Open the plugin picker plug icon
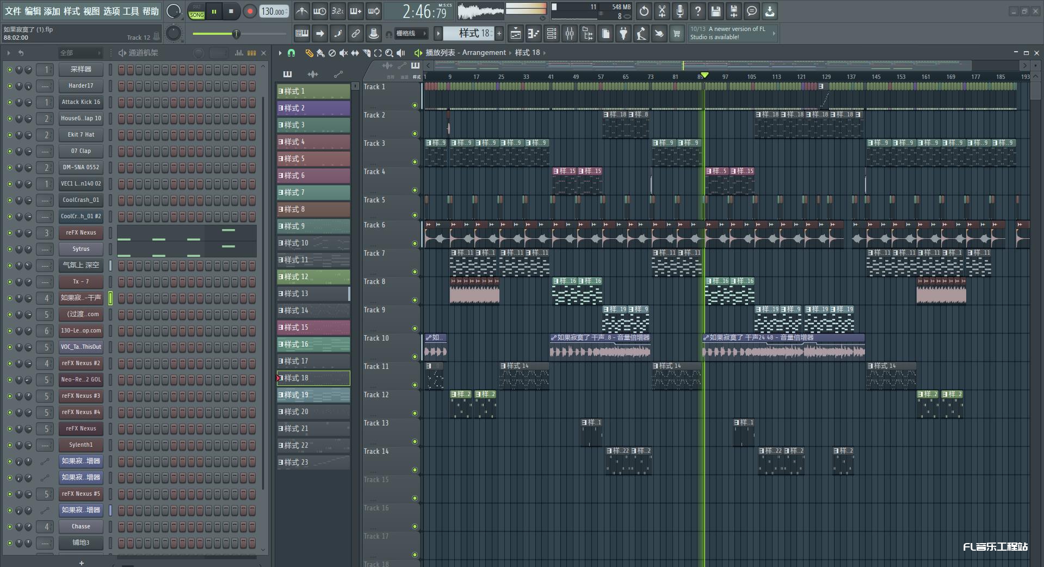This screenshot has width=1044, height=567. (623, 34)
